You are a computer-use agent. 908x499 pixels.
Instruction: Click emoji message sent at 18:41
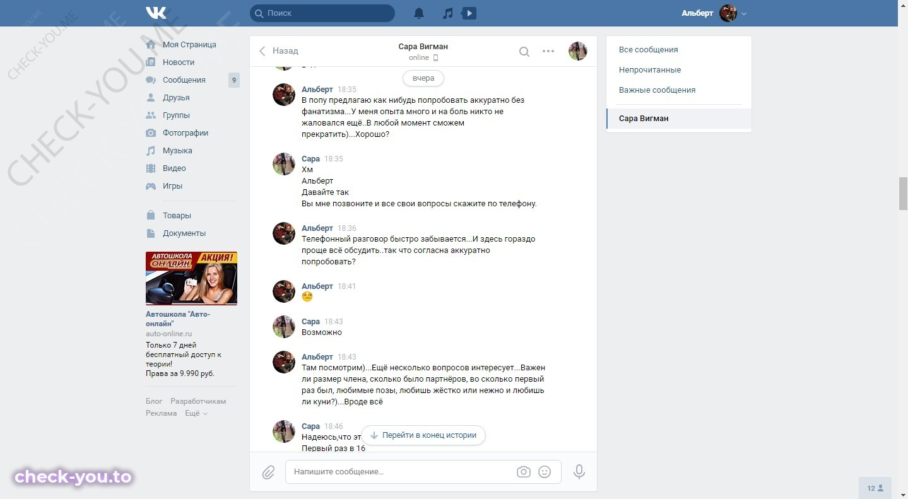[x=307, y=297]
